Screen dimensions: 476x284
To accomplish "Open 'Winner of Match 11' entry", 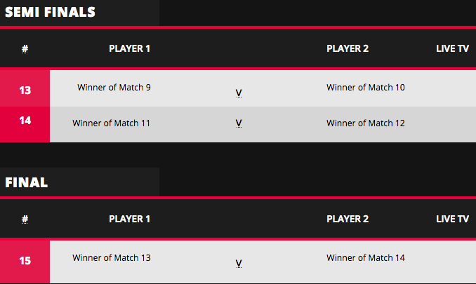I will [x=112, y=123].
